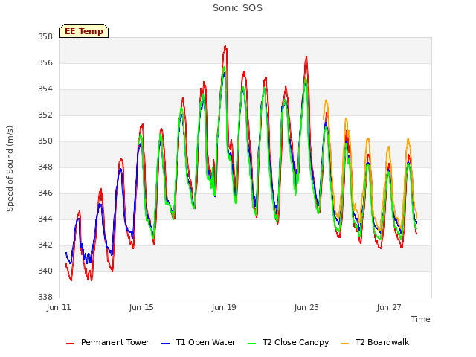Click the Speed of Sound (m/s) axis label
The height and width of the screenshot is (357, 476).
tap(10, 169)
